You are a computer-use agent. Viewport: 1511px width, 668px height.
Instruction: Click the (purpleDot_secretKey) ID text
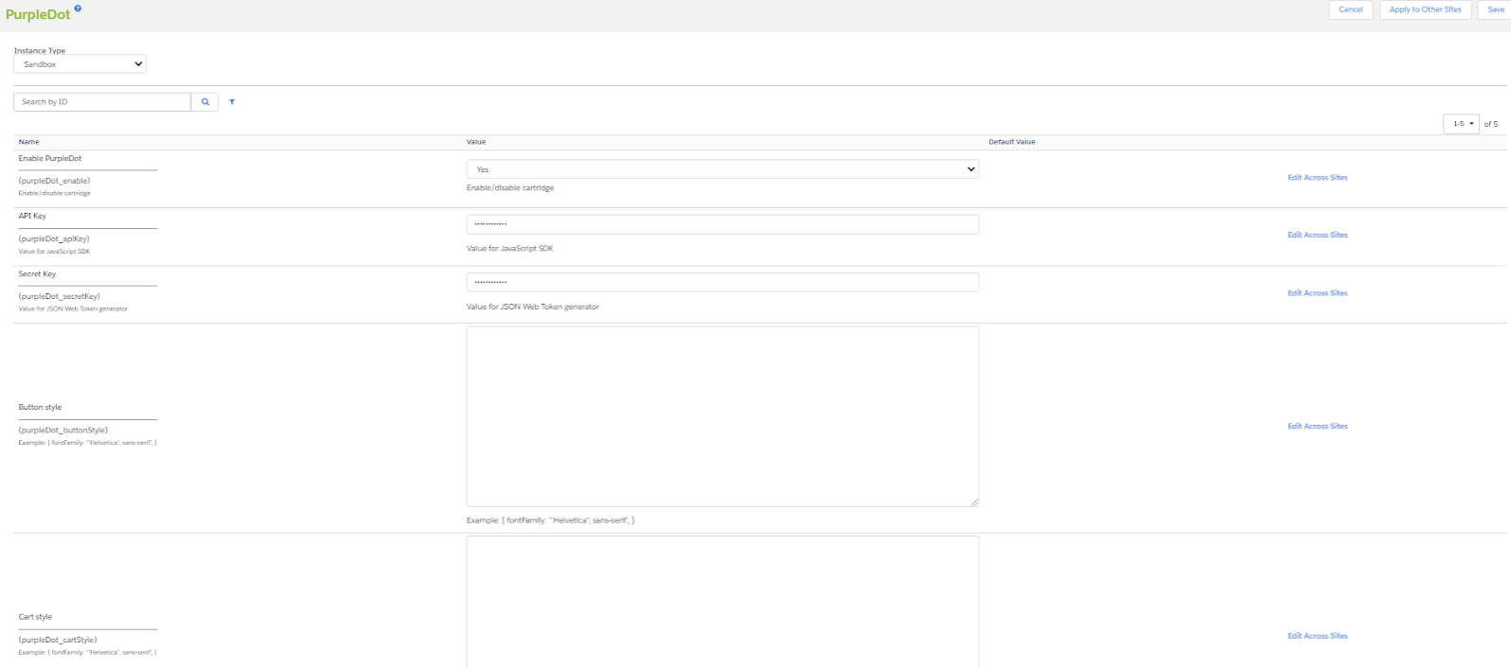60,296
